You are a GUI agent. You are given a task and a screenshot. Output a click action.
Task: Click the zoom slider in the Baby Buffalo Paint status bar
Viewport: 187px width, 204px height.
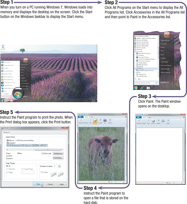[x=115, y=182]
